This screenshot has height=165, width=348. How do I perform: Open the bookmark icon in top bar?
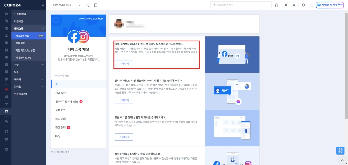click(294, 5)
